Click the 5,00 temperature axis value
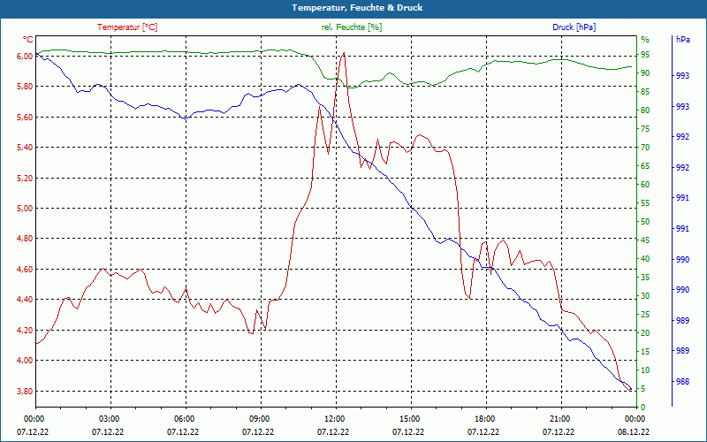The width and height of the screenshot is (707, 442). point(26,209)
